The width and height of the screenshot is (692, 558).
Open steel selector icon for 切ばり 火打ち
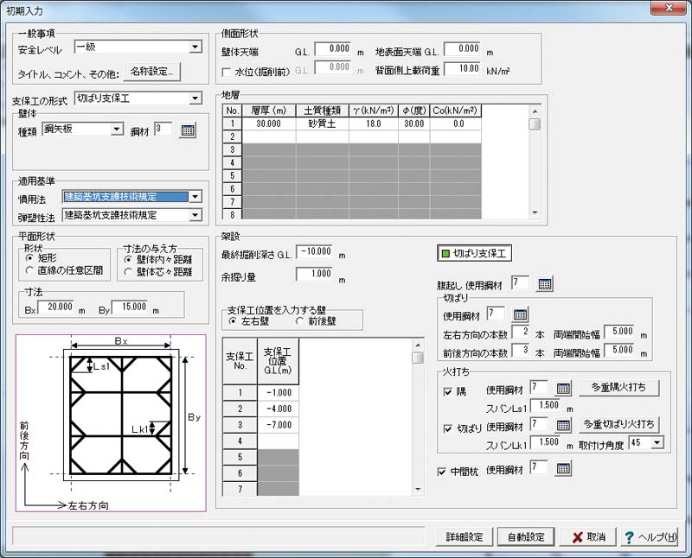point(563,425)
